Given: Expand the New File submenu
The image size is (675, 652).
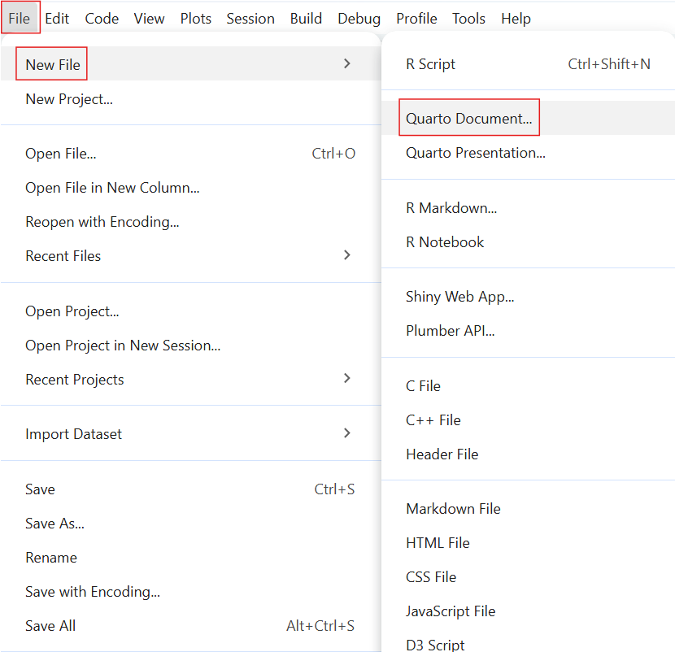Looking at the screenshot, I should [x=50, y=63].
